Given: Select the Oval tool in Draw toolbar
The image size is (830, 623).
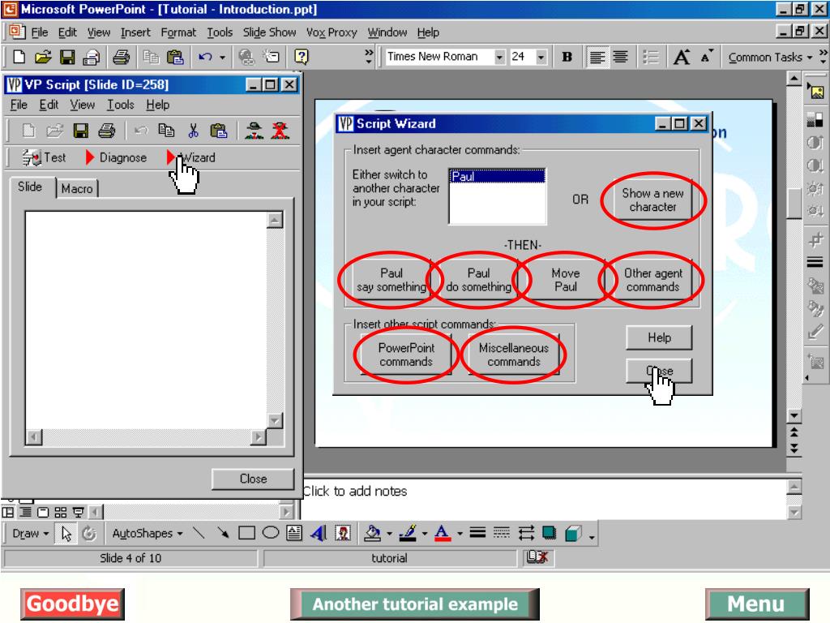Looking at the screenshot, I should (x=271, y=533).
